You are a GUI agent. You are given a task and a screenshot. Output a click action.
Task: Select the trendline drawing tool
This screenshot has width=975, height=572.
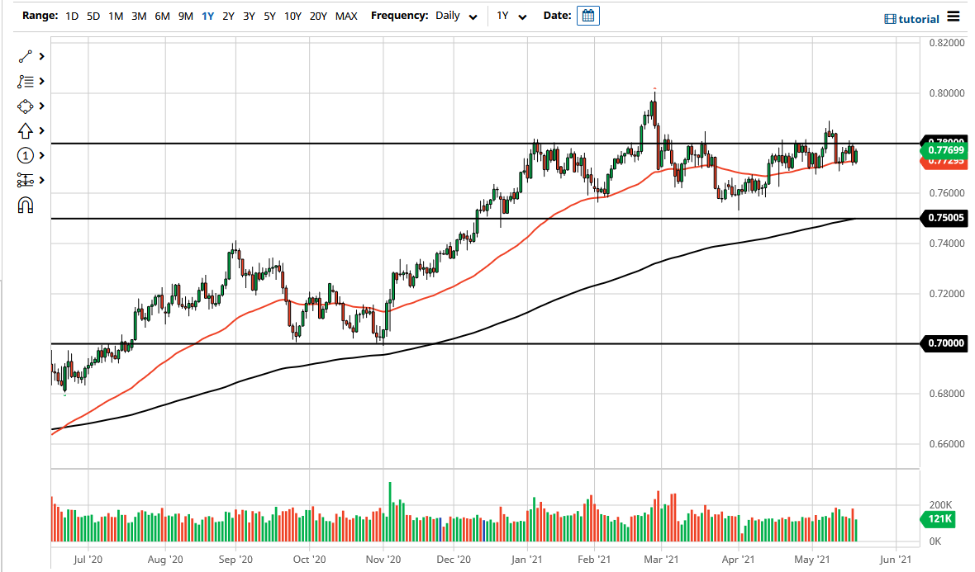pyautogui.click(x=25, y=56)
